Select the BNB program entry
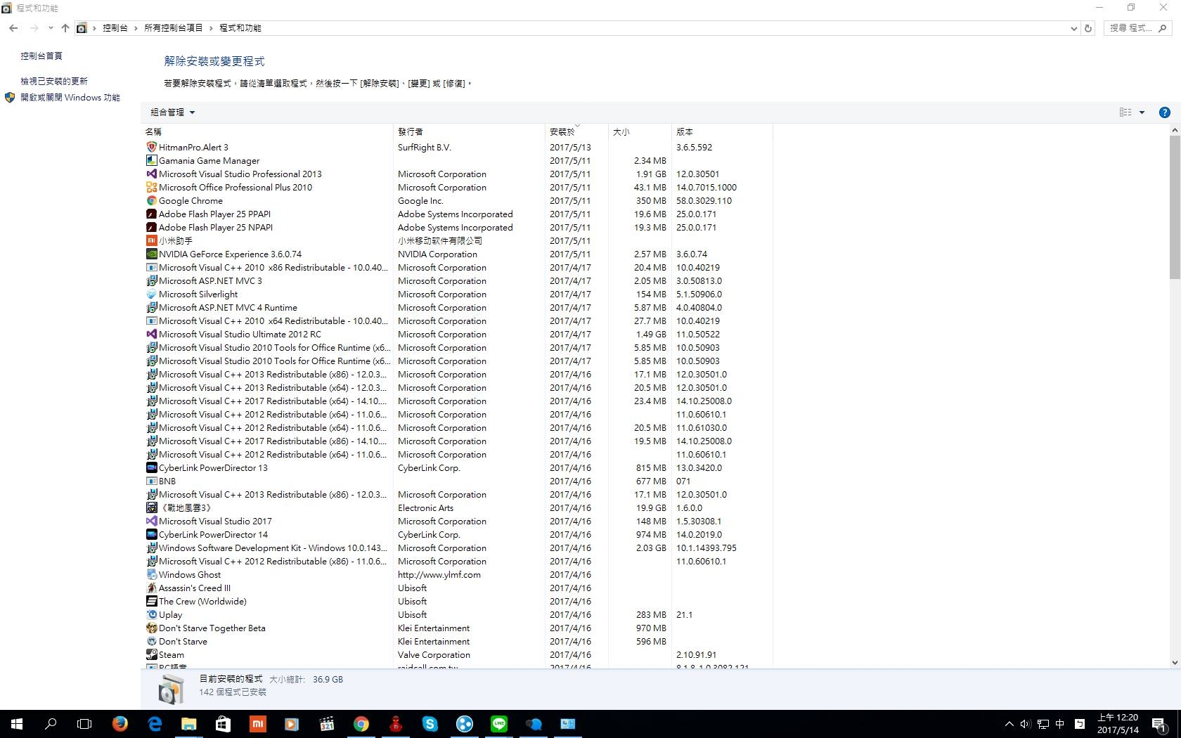Screen dimensions: 1181x738 point(457,481)
